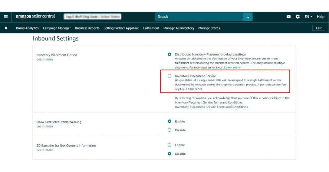The image size is (329, 172).
Task: Click the bookmark icon in navigation bar
Action: click(6, 28)
